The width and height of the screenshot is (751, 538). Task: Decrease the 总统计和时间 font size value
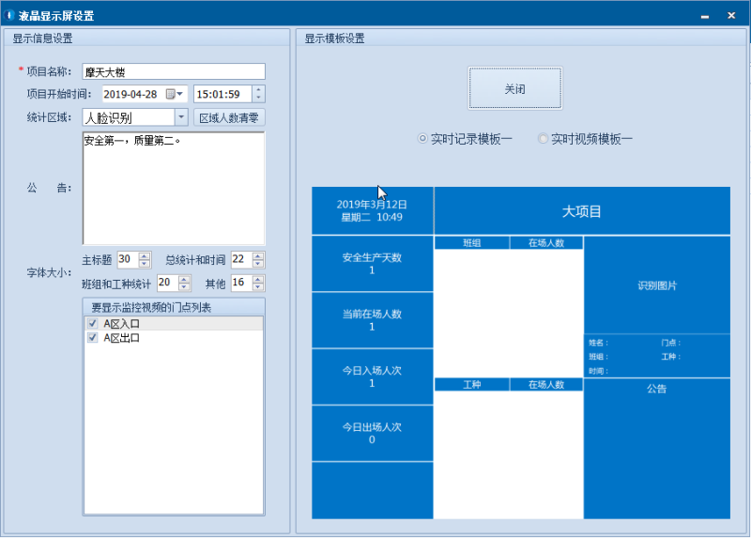(x=258, y=264)
